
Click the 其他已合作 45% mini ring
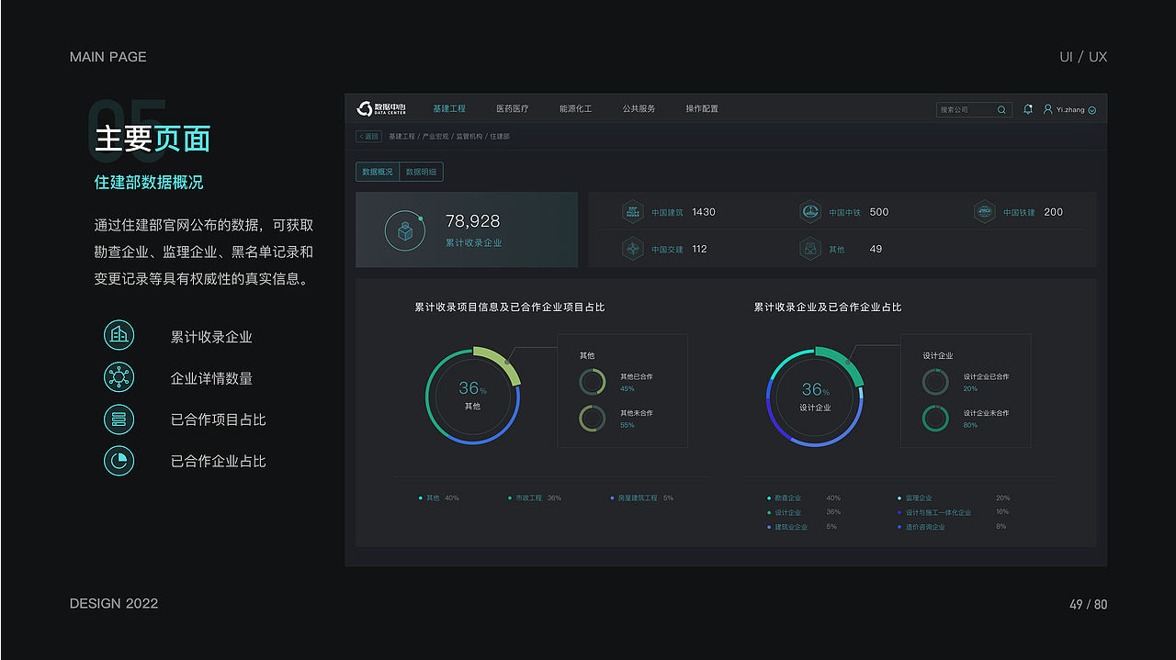[x=593, y=382]
